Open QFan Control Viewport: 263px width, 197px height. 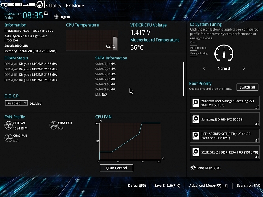tap(117, 168)
